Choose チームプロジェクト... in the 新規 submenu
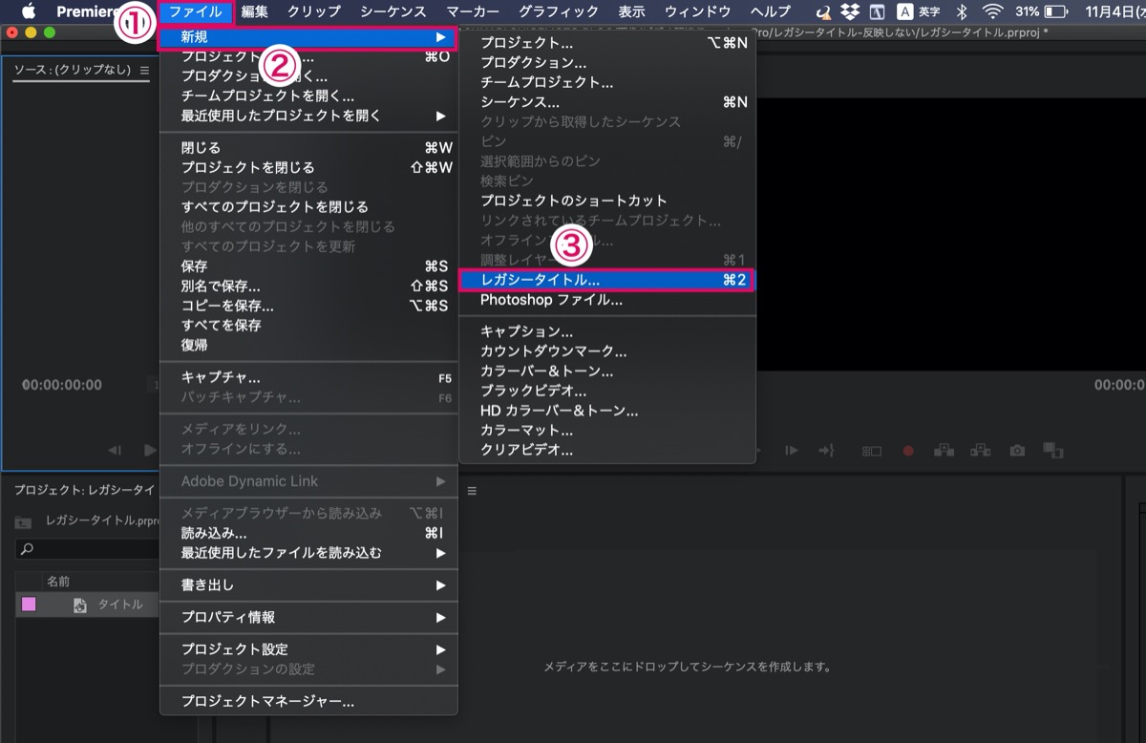This screenshot has width=1146, height=743. tap(606, 82)
